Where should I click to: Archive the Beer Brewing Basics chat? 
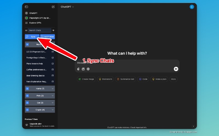[x=53, y=76]
